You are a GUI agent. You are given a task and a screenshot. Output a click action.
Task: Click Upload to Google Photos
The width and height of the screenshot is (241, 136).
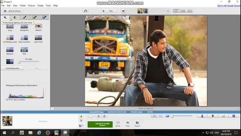(100, 124)
